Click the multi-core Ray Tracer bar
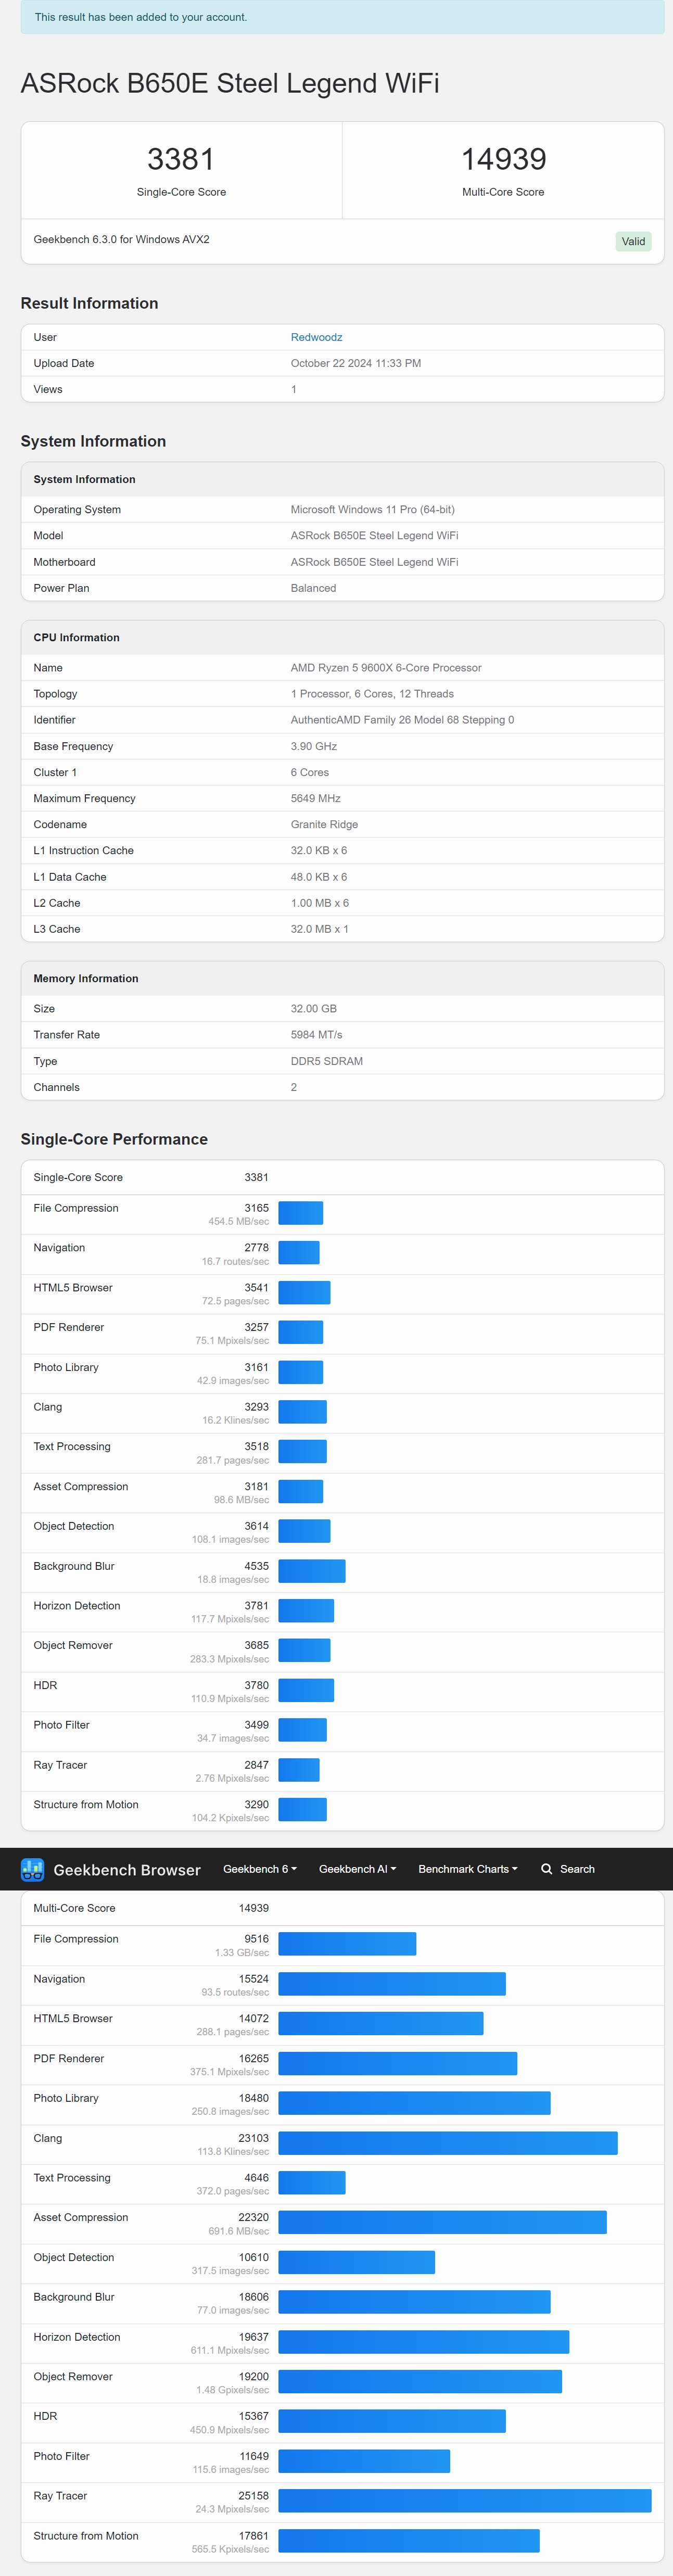 click(465, 2501)
